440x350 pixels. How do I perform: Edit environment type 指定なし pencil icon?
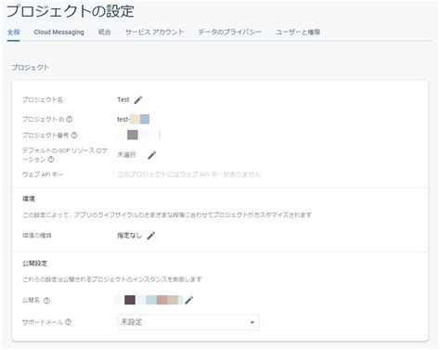tap(151, 236)
